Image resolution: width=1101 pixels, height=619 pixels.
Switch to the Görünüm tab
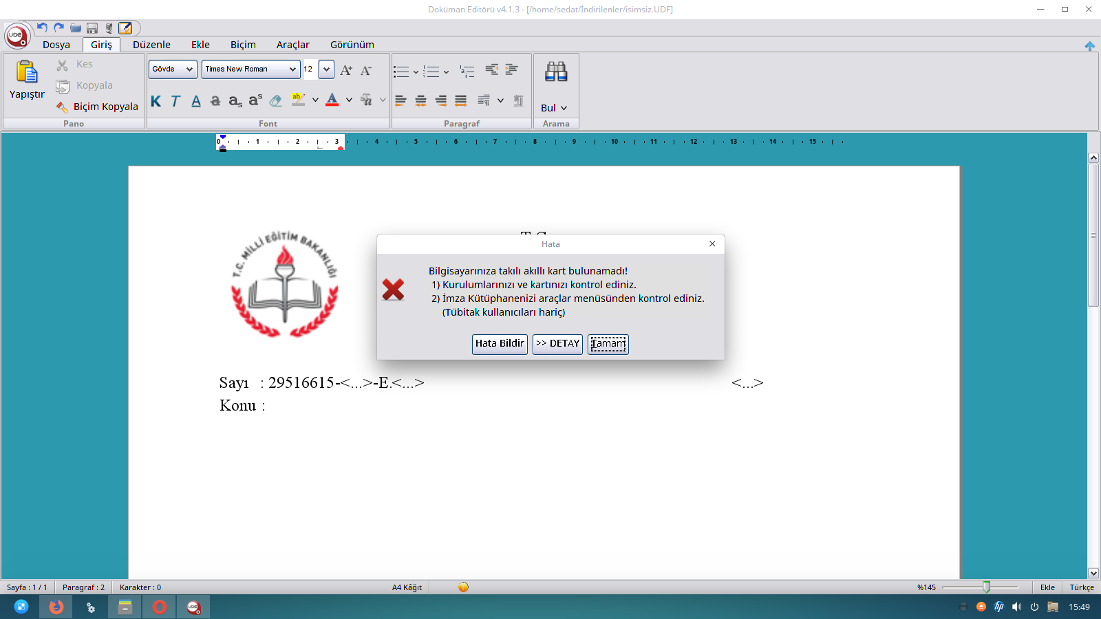point(352,45)
